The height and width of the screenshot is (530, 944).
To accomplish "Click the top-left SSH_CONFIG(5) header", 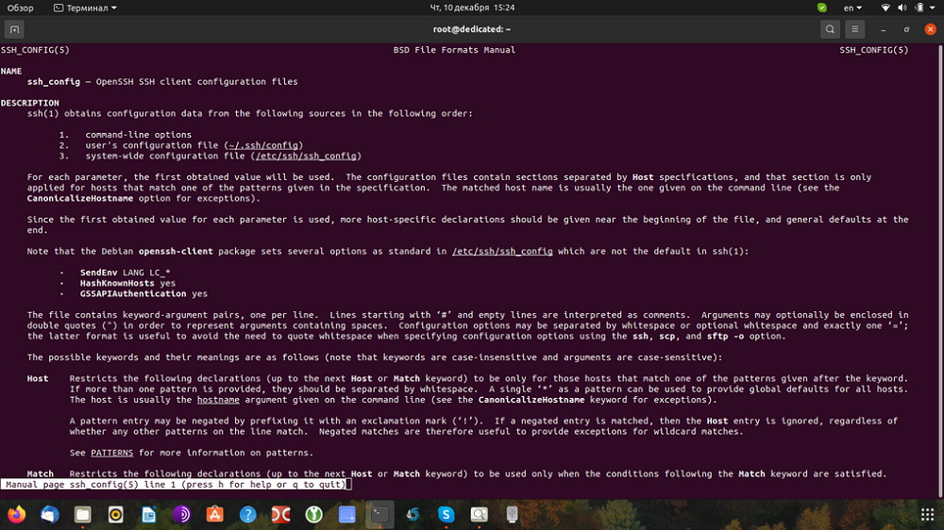I will (35, 50).
